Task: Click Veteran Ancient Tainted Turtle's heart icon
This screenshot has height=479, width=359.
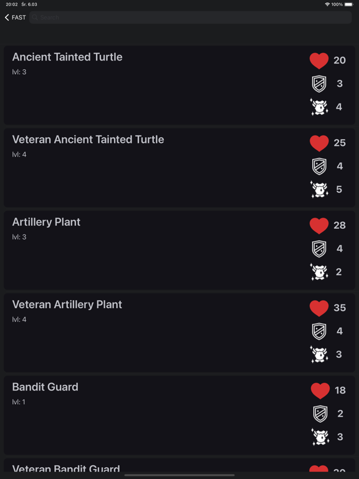Action: click(x=319, y=143)
